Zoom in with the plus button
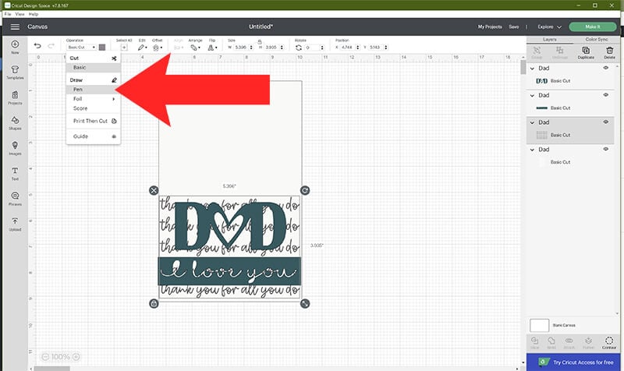The width and height of the screenshot is (624, 371). tap(76, 357)
